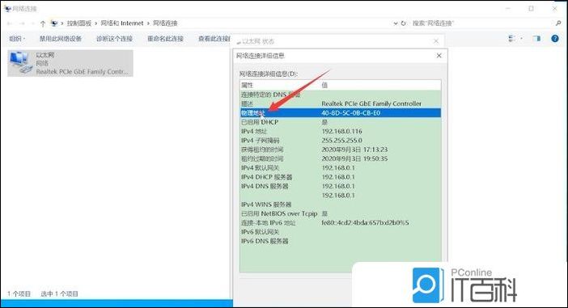This screenshot has width=568, height=308.
Task: Open the 组织 menu
Action: click(17, 39)
